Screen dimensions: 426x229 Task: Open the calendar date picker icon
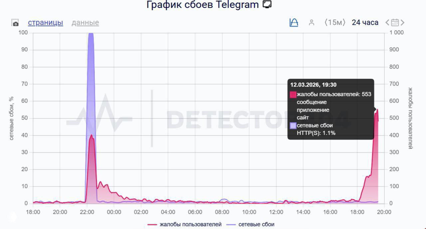point(395,22)
